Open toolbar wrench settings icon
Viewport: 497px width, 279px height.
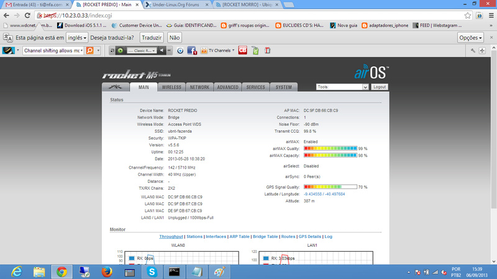[x=473, y=51]
